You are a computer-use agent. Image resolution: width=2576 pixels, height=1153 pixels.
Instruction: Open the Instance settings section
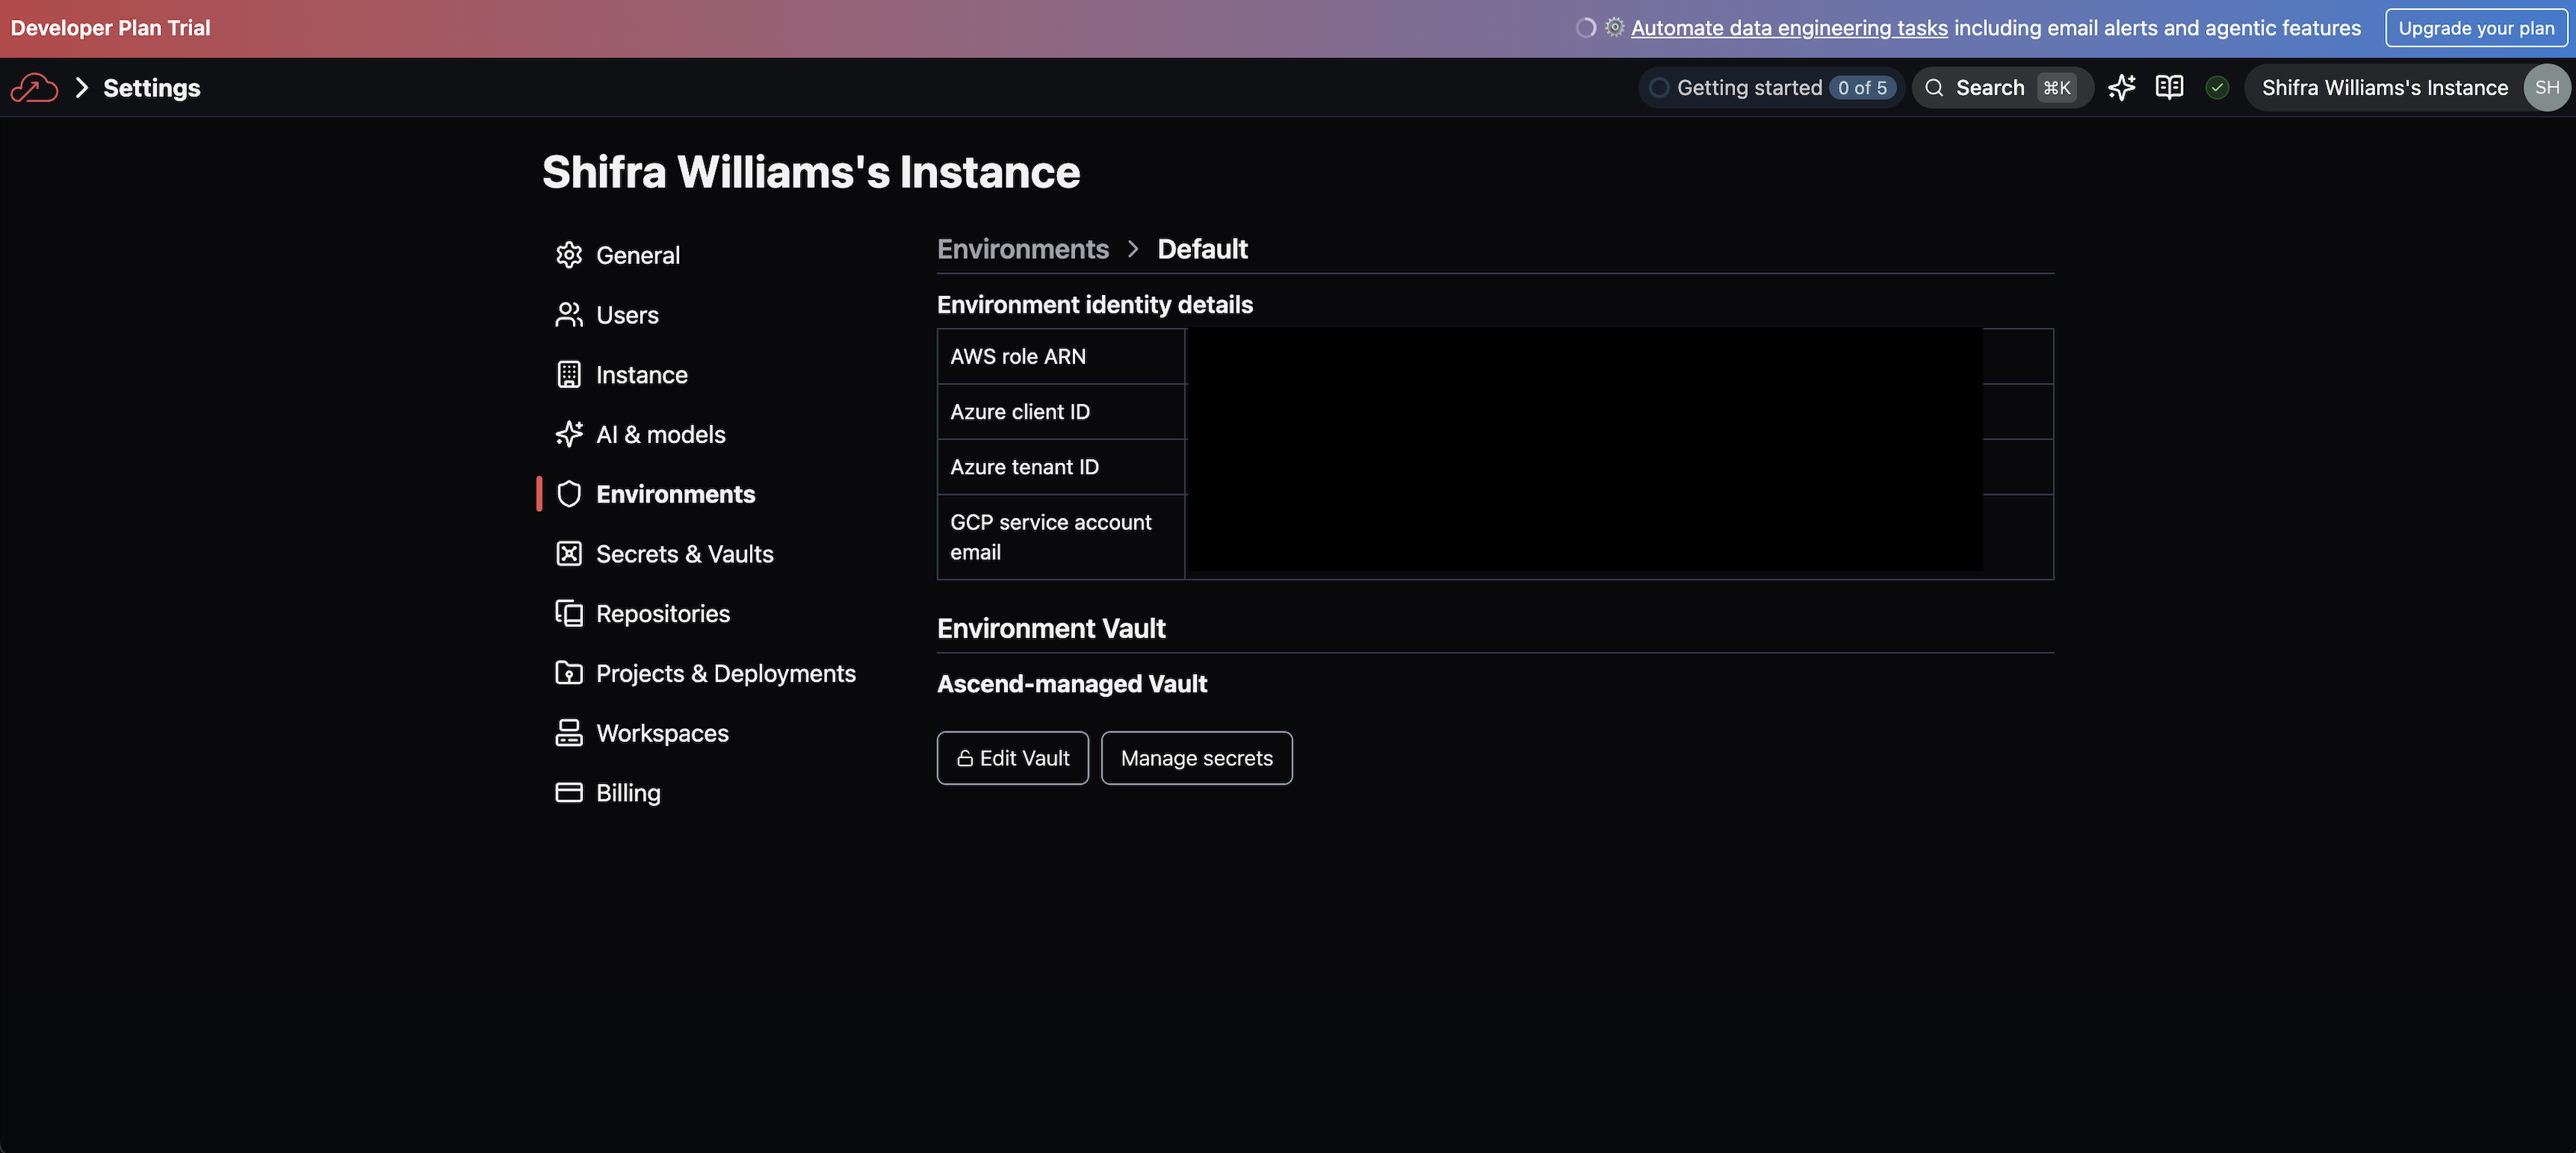[641, 374]
